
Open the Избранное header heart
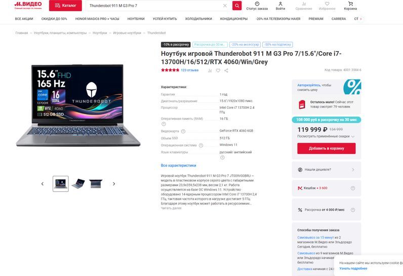pos(327,4)
